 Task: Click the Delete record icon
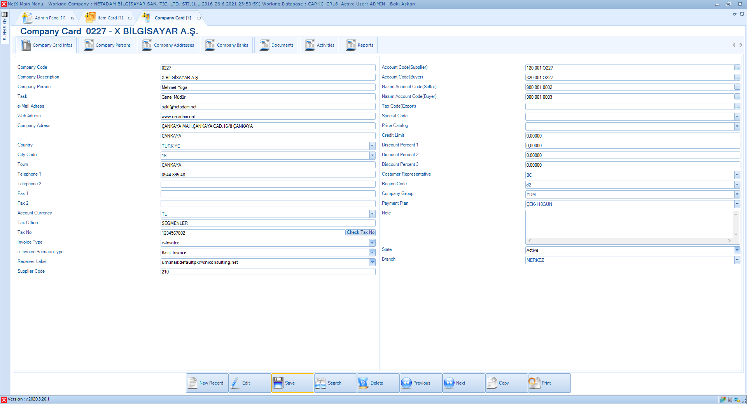coord(363,383)
